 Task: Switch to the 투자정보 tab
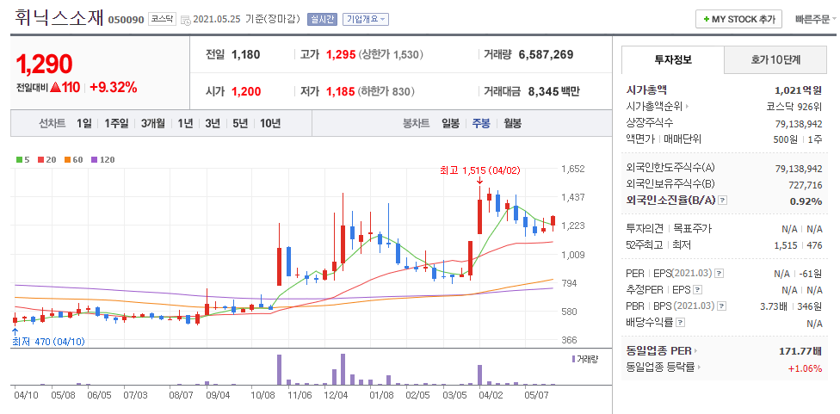pos(673,59)
